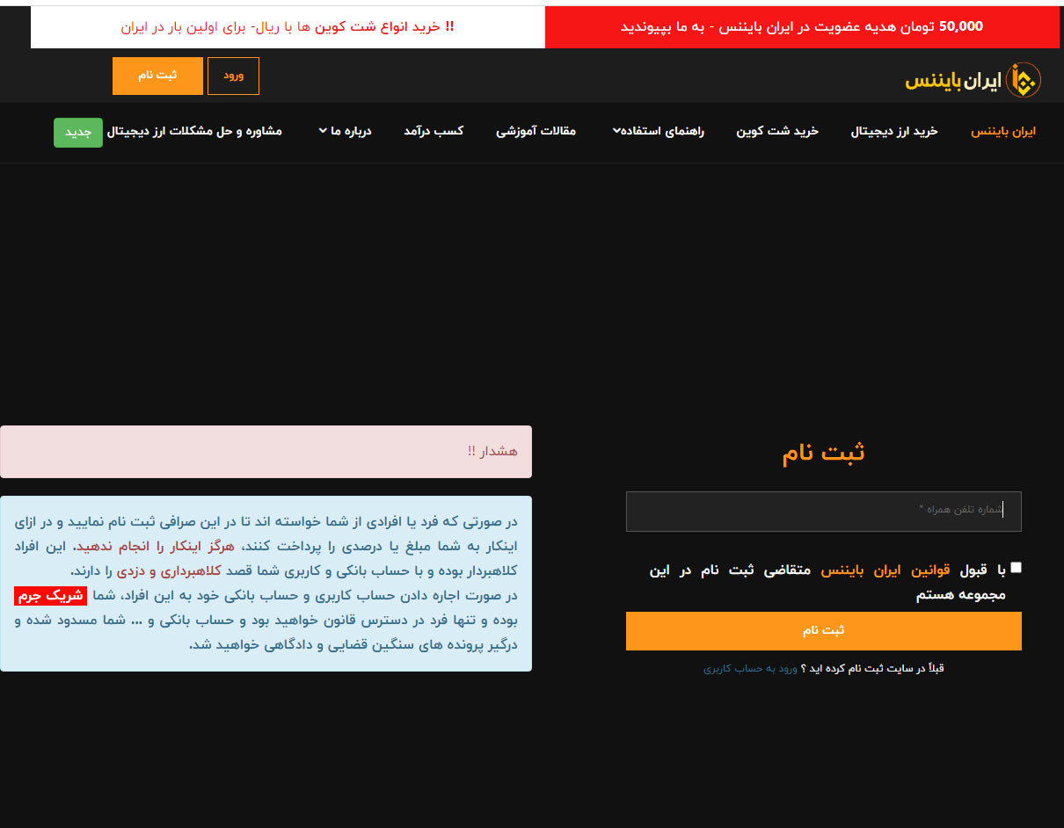
Task: Tick the accept rules checkbox
Action: [1017, 568]
